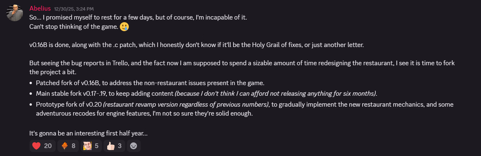
Task: Click the italic "because I don't think" note
Action: coord(276,94)
